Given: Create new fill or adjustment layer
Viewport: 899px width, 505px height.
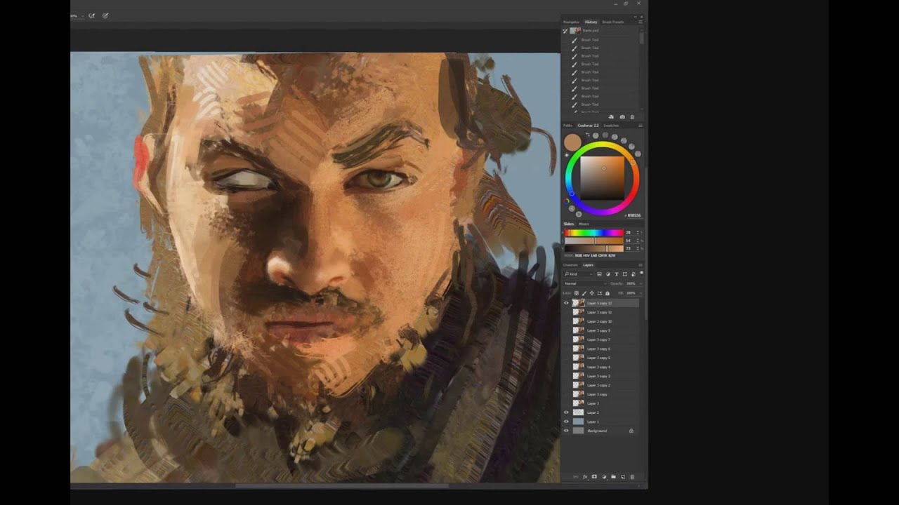Looking at the screenshot, I should pos(604,477).
